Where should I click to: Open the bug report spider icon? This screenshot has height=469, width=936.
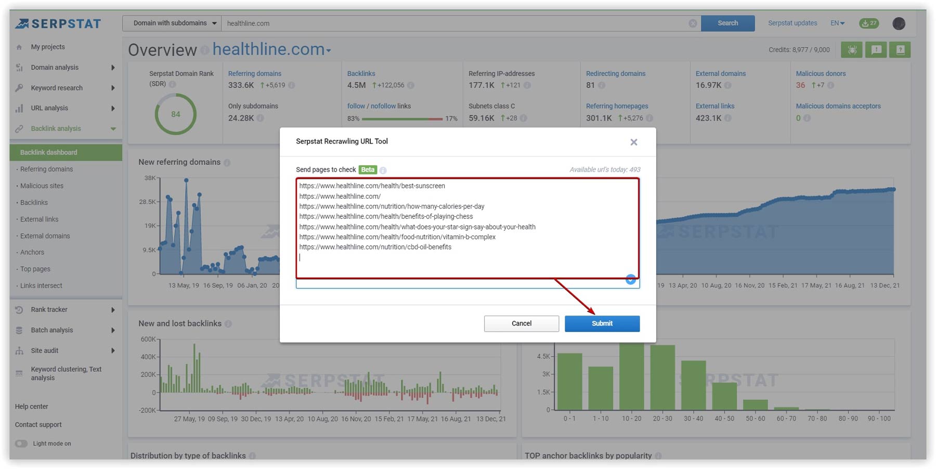(852, 50)
